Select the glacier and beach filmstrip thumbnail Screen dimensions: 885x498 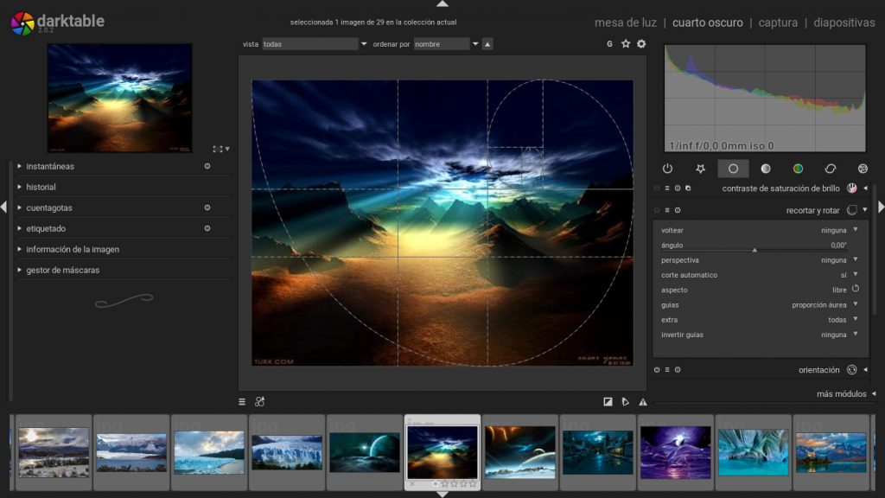click(x=209, y=452)
